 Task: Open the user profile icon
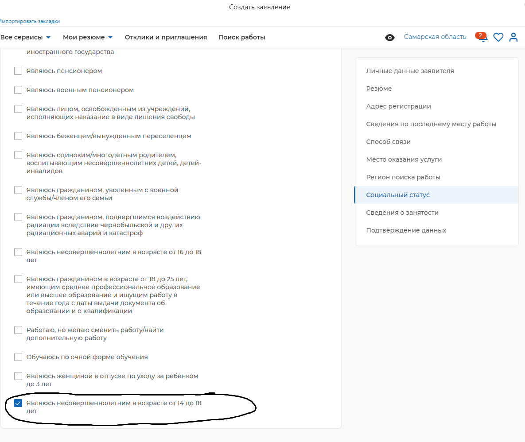513,37
